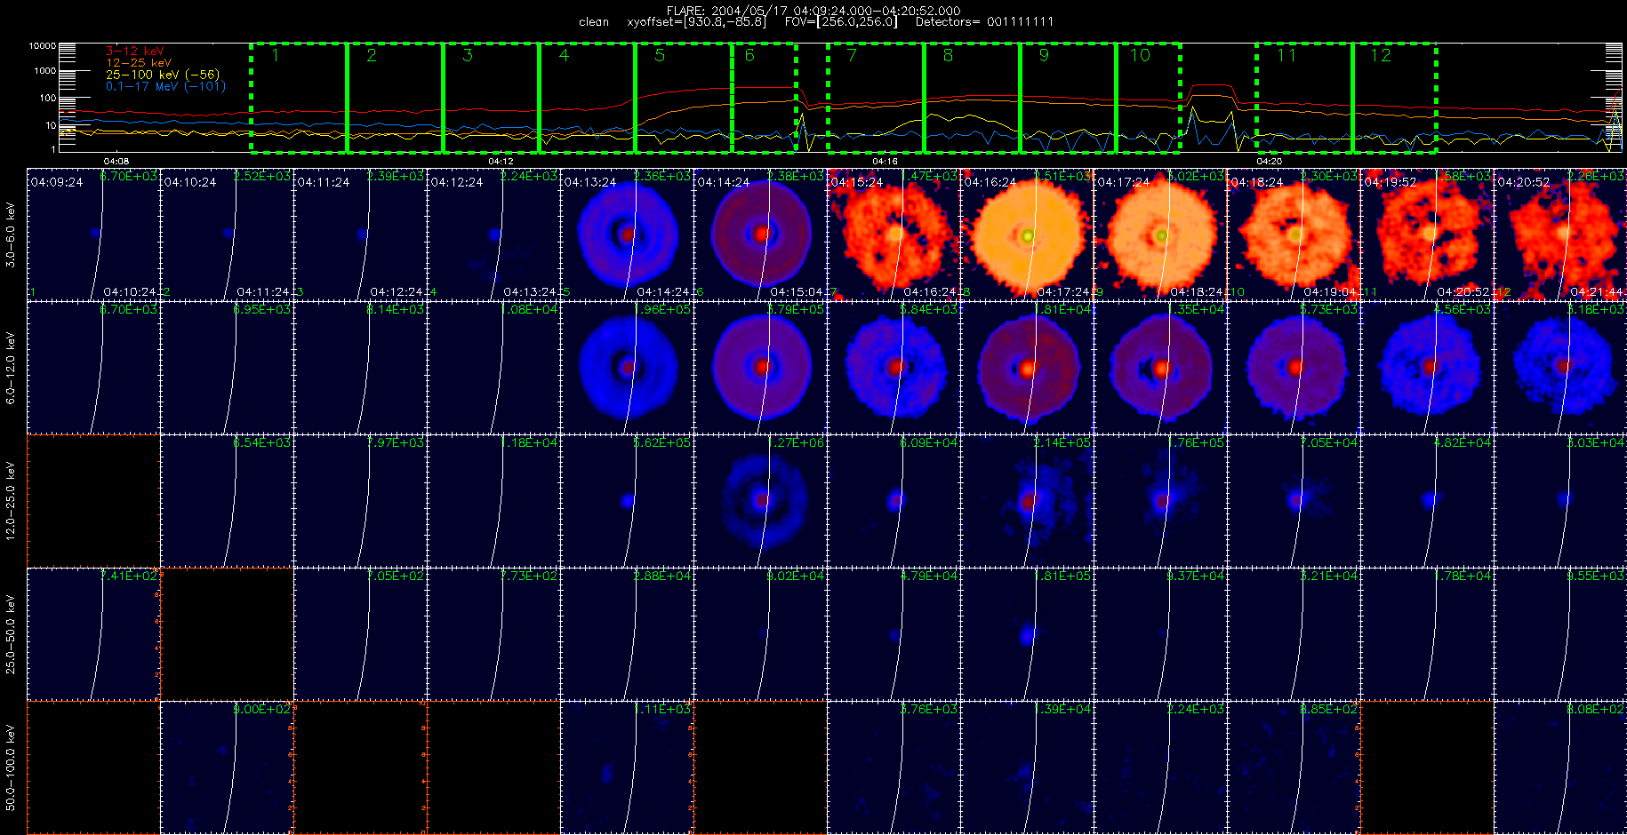1627x835 pixels.
Task: Click the 6.0-12.0 keV row axis label
Action: 11,368
